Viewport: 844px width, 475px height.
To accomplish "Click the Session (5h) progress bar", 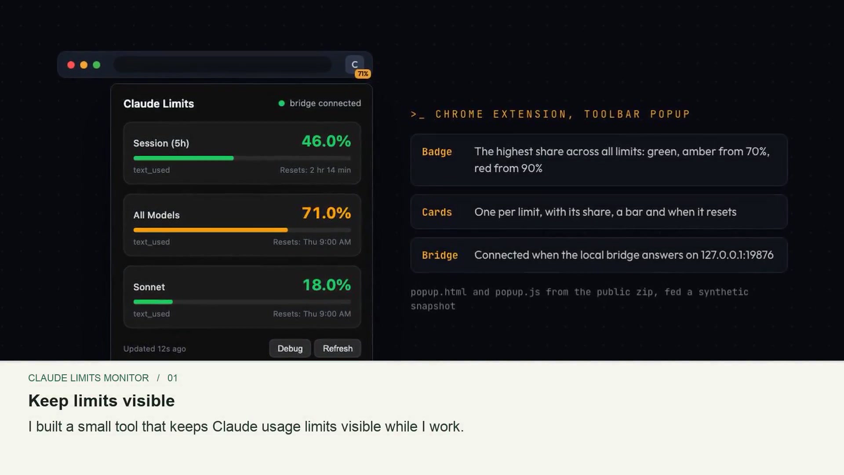I will [242, 158].
